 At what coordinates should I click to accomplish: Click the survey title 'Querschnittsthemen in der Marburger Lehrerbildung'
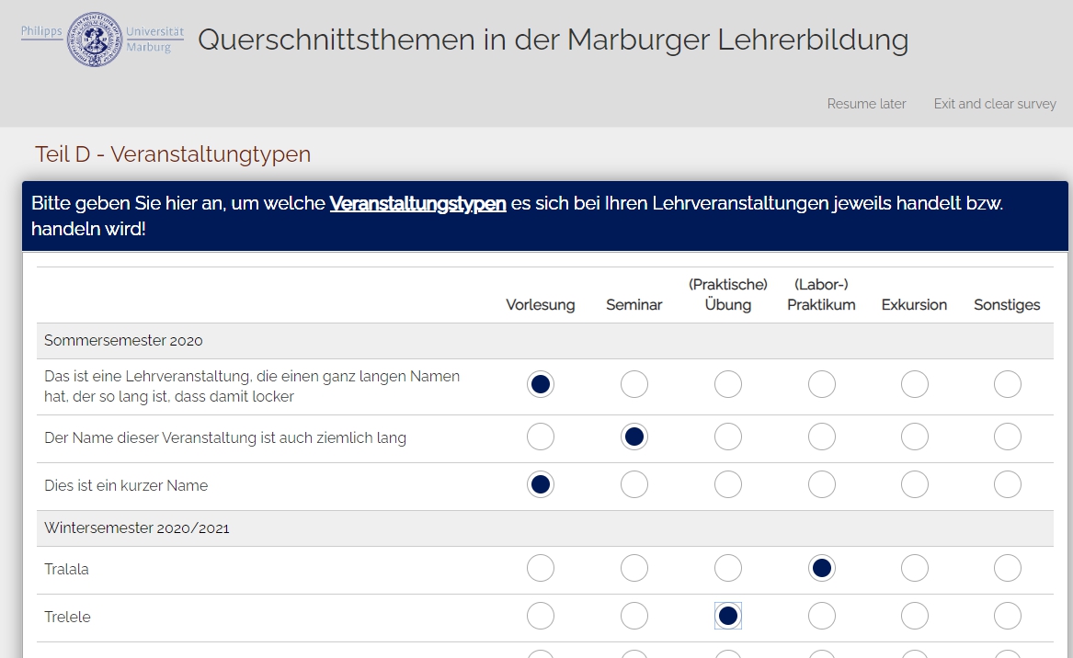[x=553, y=40]
